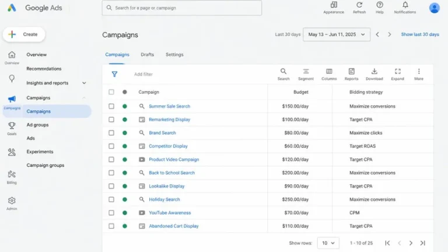Open the YouTube Awareness campaign
448x252 pixels.
point(170,212)
